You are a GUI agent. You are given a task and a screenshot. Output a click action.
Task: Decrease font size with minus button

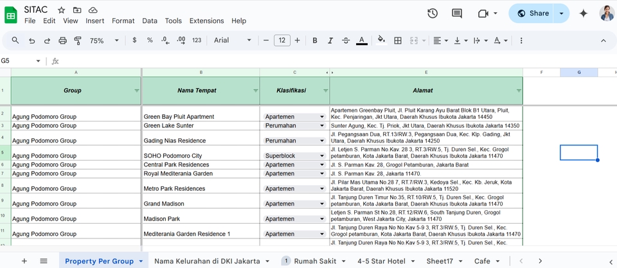tap(266, 40)
